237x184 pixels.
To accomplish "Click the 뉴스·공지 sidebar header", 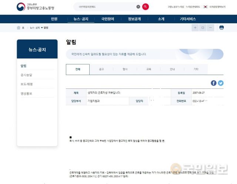I will tap(37, 49).
